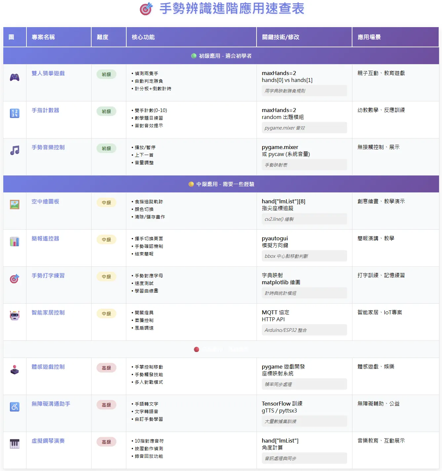Click the 初級應用 section header bar
This screenshot has height=471, width=442.
[x=221, y=56]
